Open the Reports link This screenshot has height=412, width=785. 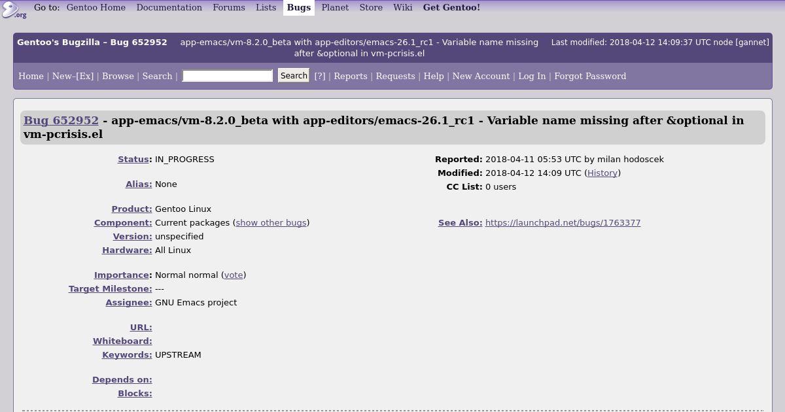pyautogui.click(x=350, y=76)
